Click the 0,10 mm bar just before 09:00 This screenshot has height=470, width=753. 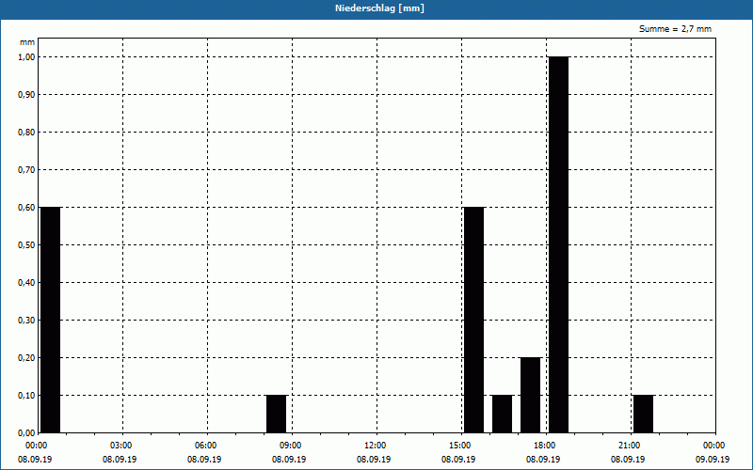[x=277, y=414]
